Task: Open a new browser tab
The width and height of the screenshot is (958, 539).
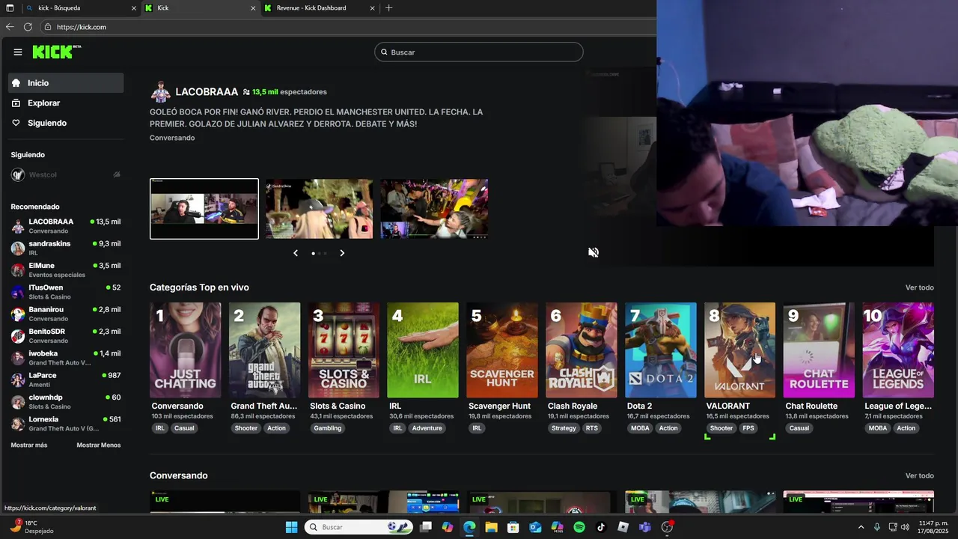Action: (388, 8)
